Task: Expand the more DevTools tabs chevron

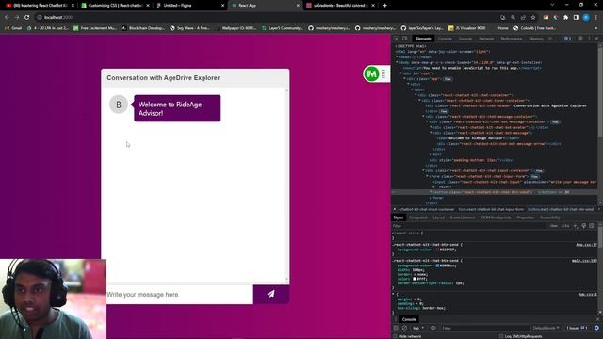Action: [x=550, y=39]
